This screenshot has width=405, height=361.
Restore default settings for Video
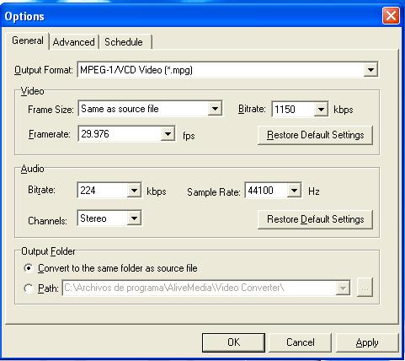[315, 135]
